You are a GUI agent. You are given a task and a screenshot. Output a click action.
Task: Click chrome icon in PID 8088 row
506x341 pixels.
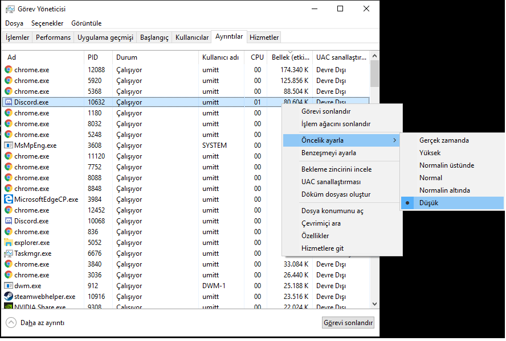[x=9, y=178]
